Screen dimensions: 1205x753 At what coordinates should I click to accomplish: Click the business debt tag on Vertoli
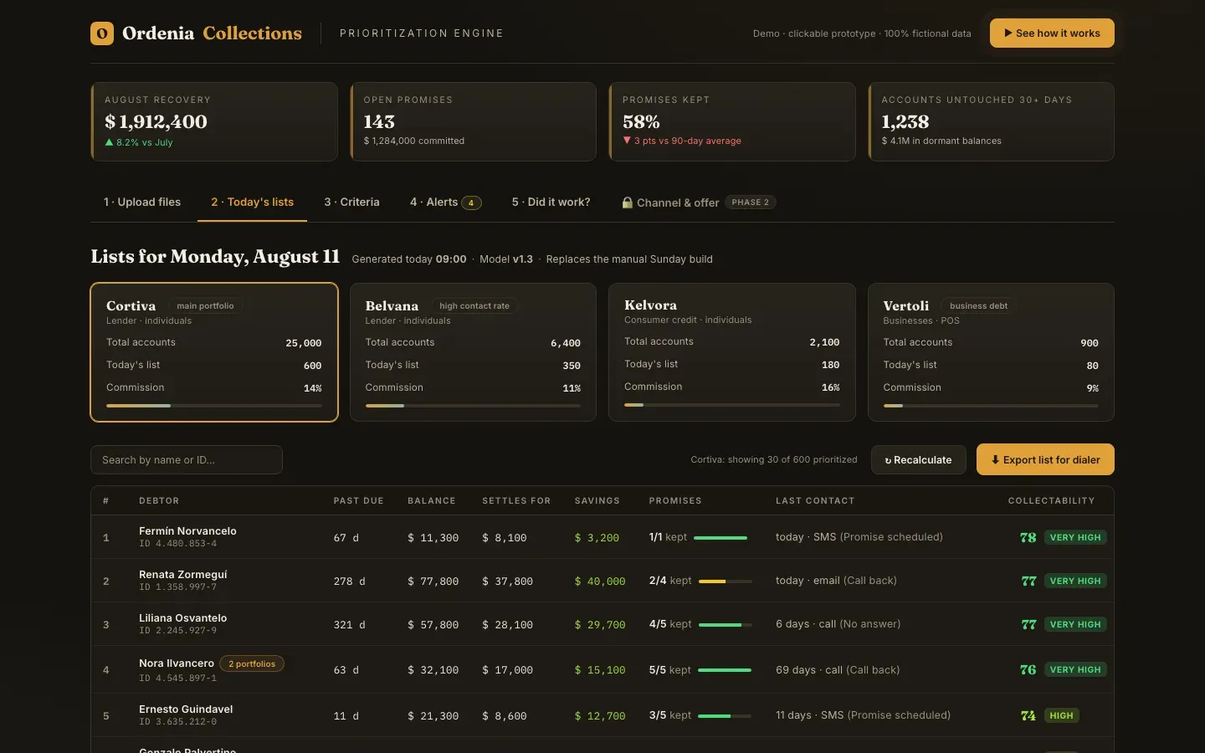point(978,306)
